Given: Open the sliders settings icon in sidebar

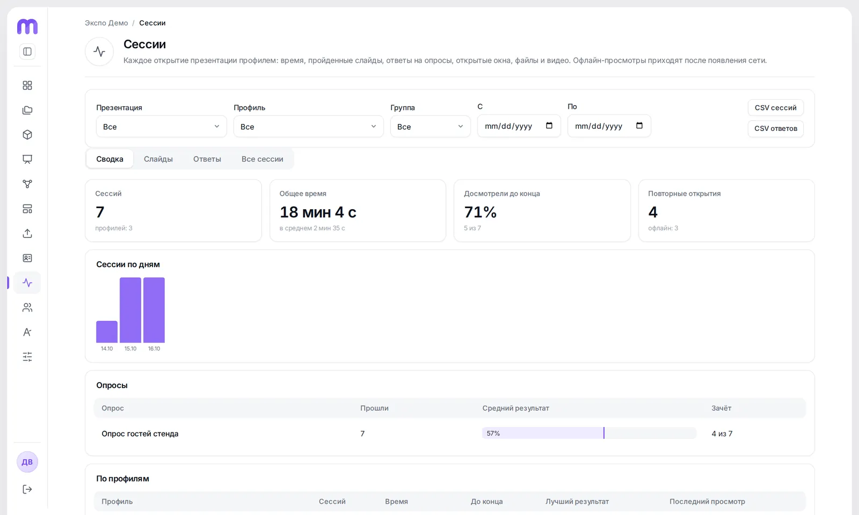Looking at the screenshot, I should 27,357.
